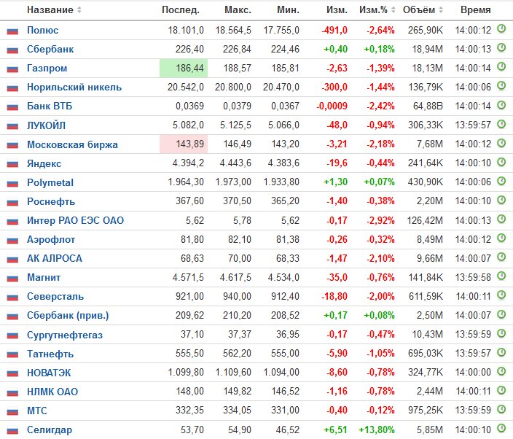Click the clock icon in the Московская биржа row

(x=501, y=143)
